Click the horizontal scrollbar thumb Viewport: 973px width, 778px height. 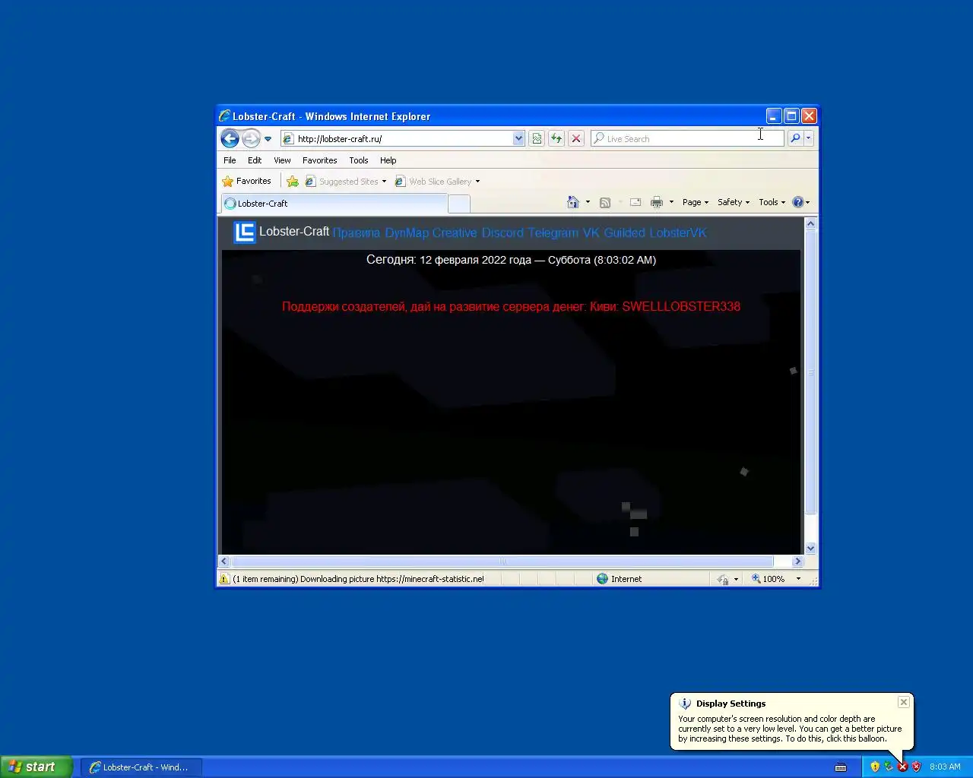tap(502, 561)
